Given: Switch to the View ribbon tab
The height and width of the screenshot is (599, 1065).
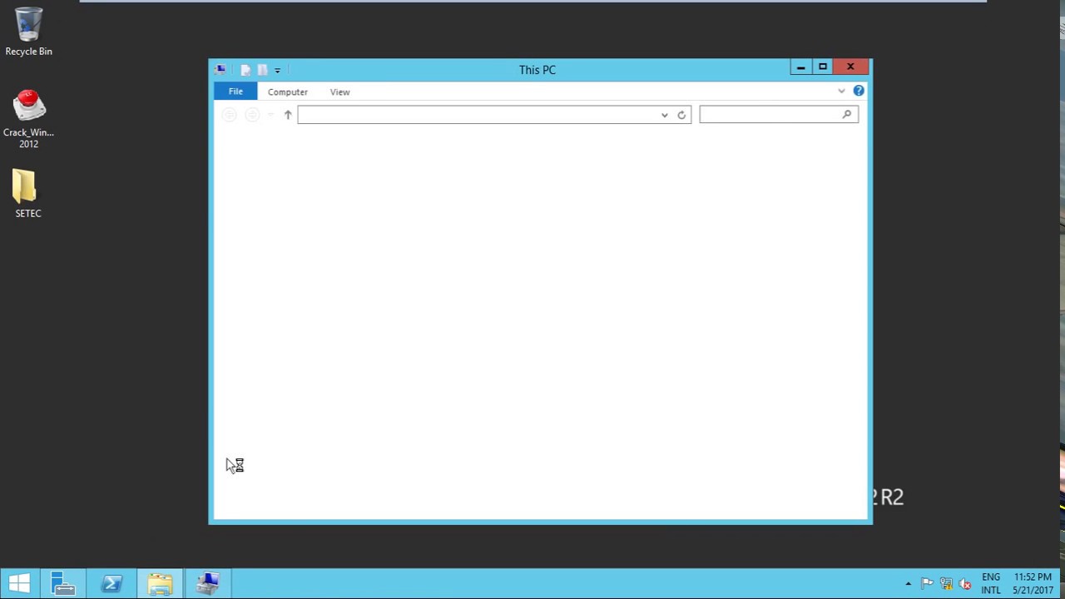Looking at the screenshot, I should pos(339,92).
